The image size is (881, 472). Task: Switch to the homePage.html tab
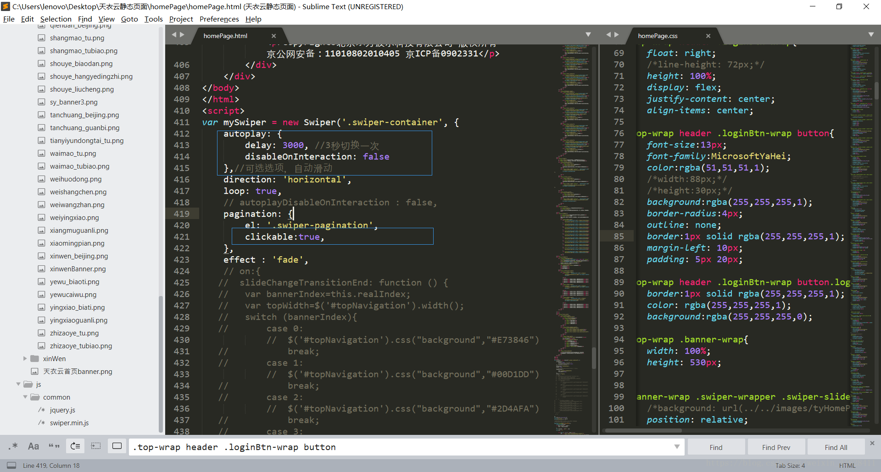[225, 36]
